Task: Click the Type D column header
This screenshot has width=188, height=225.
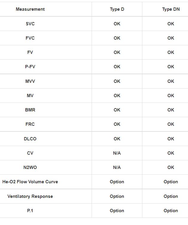Action: (x=117, y=9)
